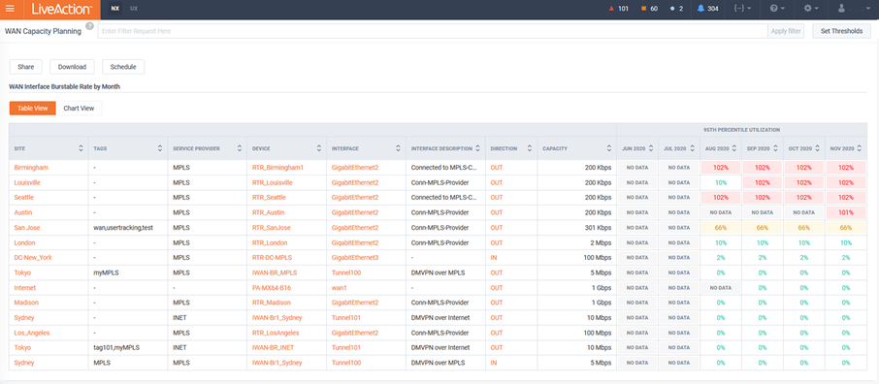Focus the filter request input field

coord(432,31)
